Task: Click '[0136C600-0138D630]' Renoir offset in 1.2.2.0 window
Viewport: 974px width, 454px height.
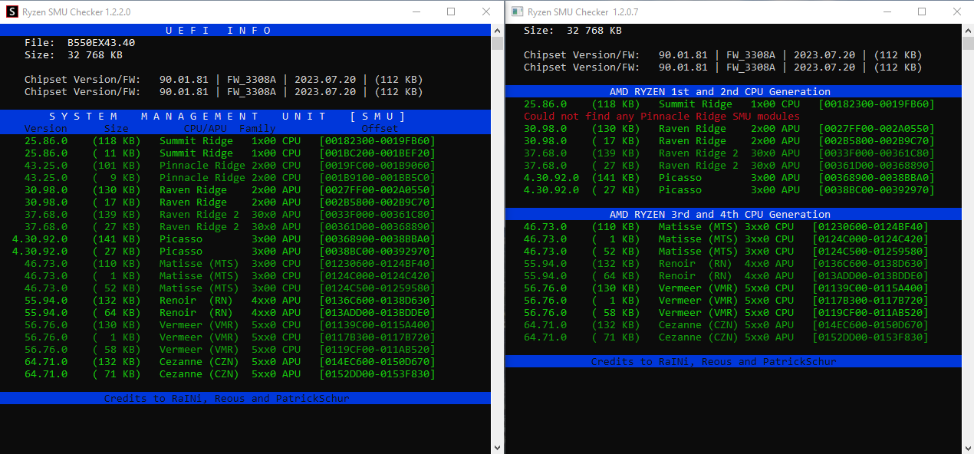Action: click(377, 301)
